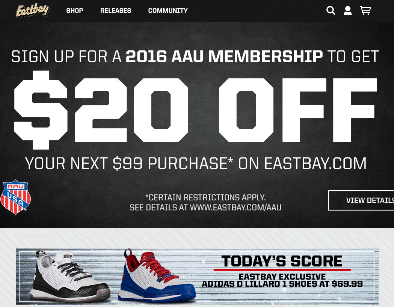
Task: Open the COMMUNITY menu
Action: pos(168,11)
